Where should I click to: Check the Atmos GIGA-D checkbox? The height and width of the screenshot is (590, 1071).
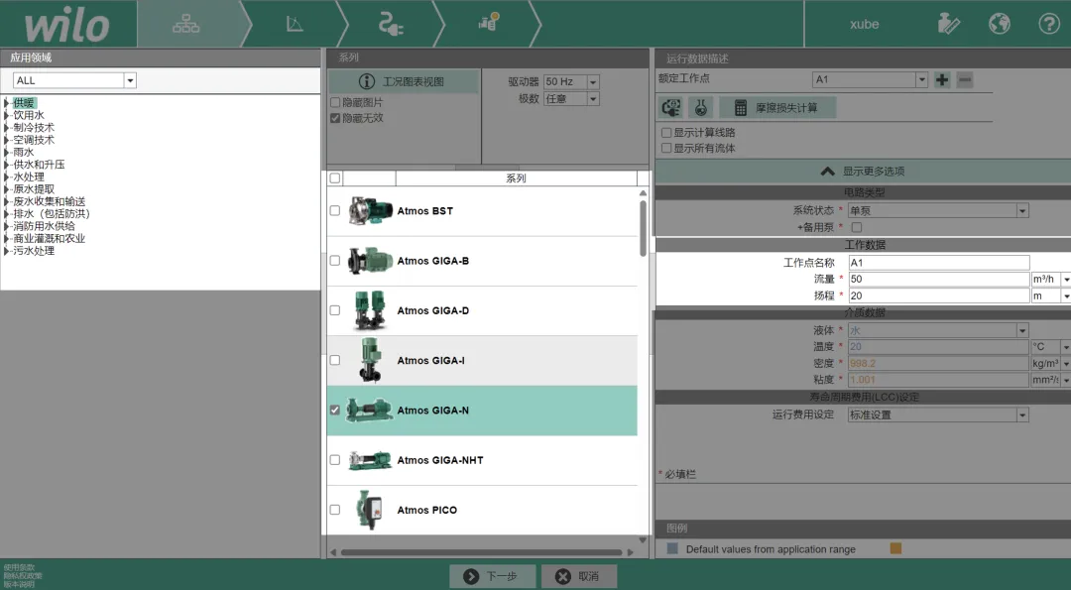pos(335,310)
